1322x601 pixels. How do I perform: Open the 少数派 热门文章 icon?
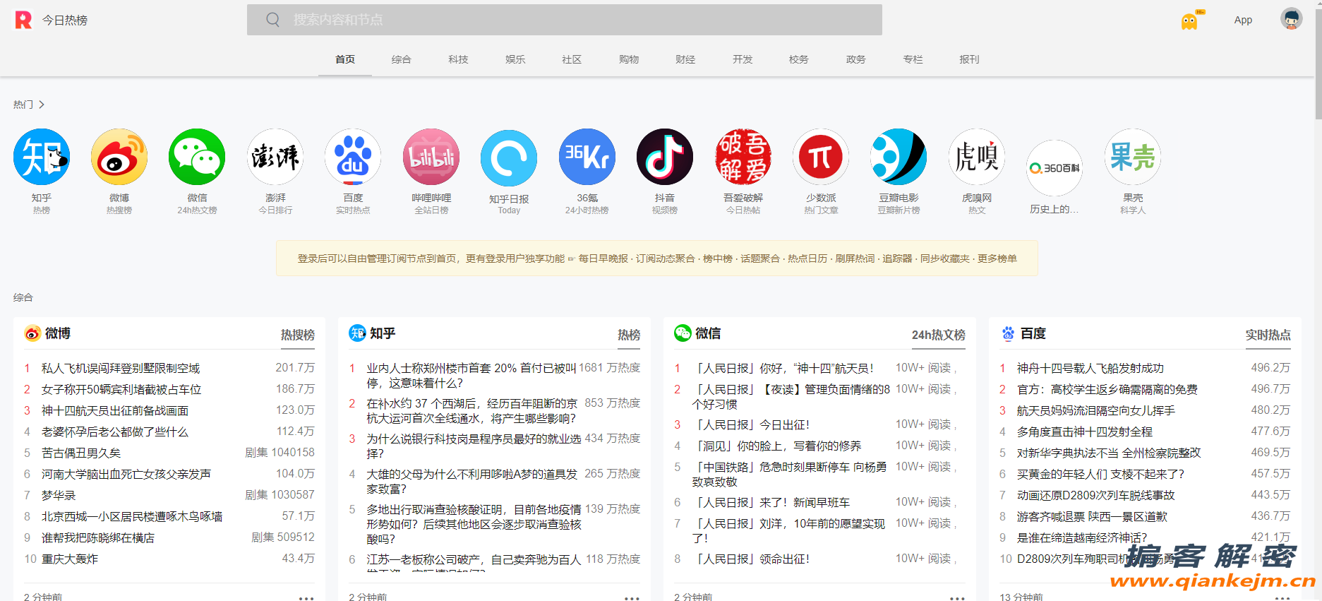click(x=821, y=157)
